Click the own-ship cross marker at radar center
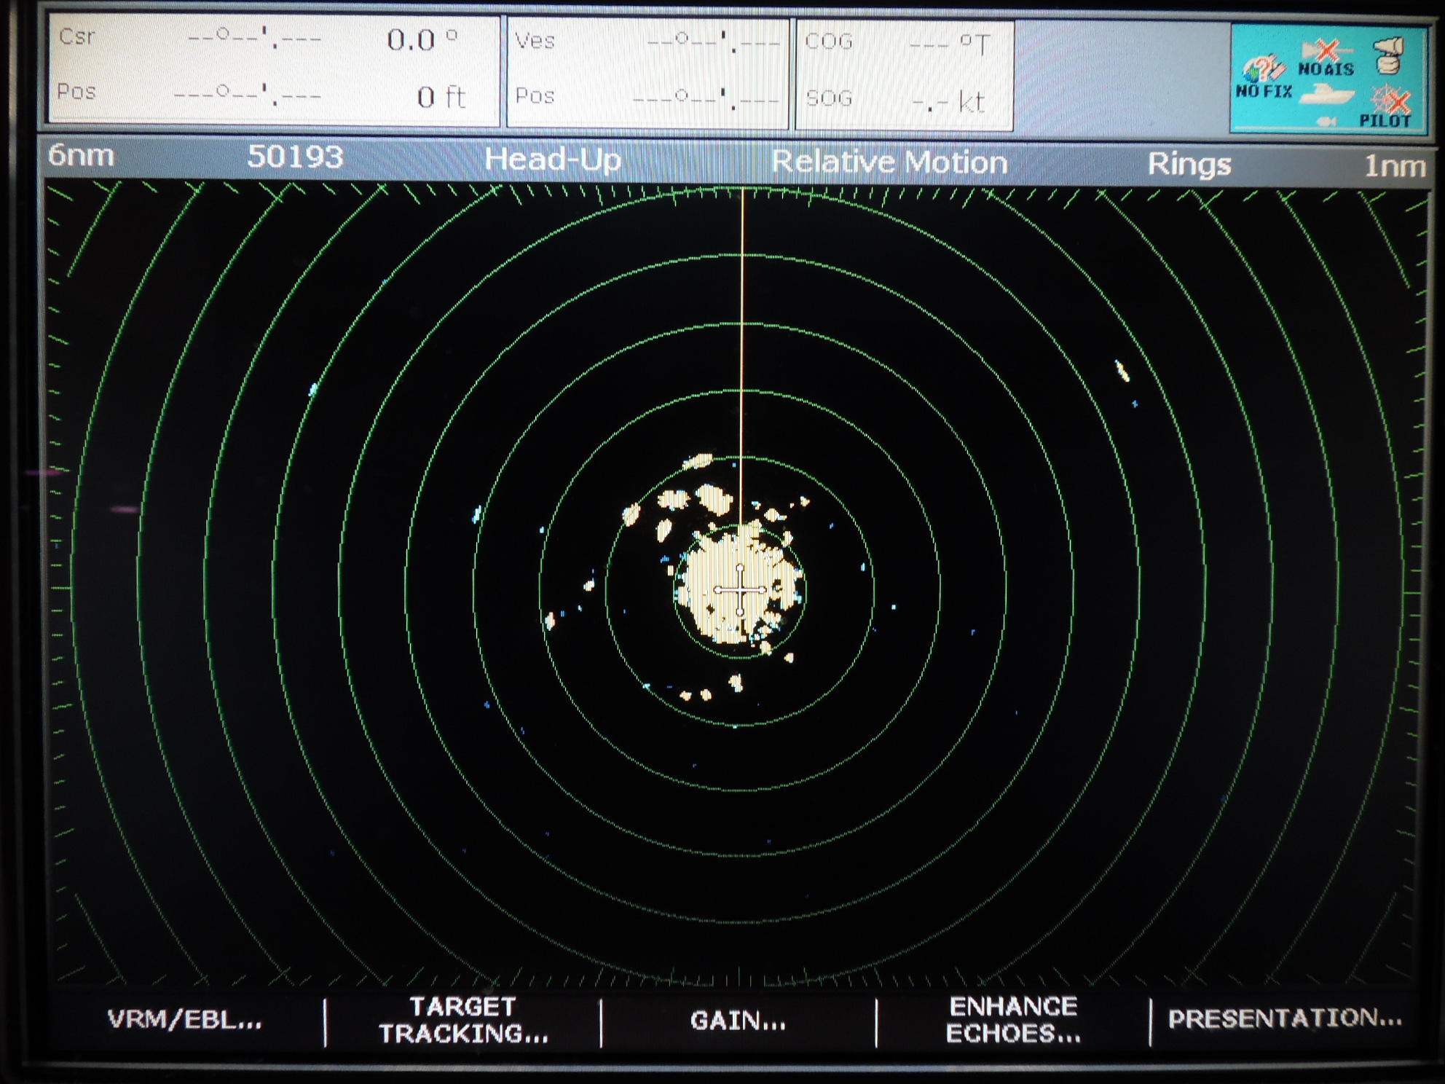The height and width of the screenshot is (1084, 1445). click(x=740, y=590)
